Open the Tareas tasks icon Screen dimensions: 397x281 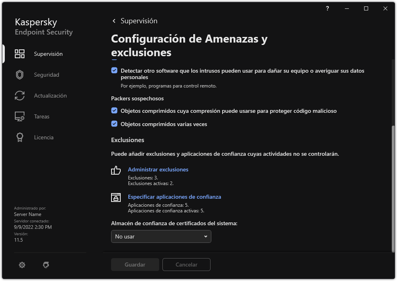[19, 116]
